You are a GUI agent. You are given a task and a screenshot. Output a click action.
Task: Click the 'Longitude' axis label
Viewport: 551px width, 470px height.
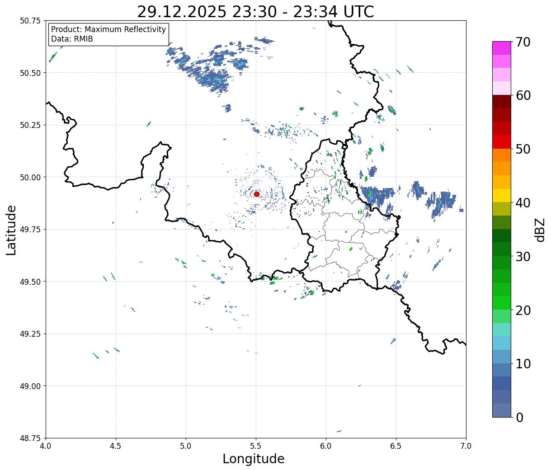pyautogui.click(x=254, y=459)
